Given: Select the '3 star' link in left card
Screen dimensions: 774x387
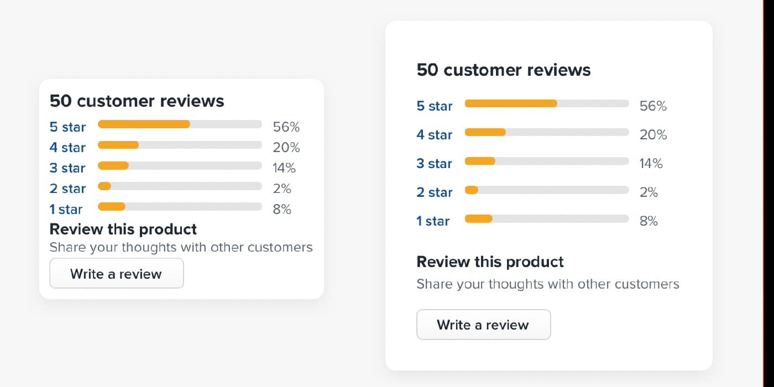Looking at the screenshot, I should tap(67, 168).
